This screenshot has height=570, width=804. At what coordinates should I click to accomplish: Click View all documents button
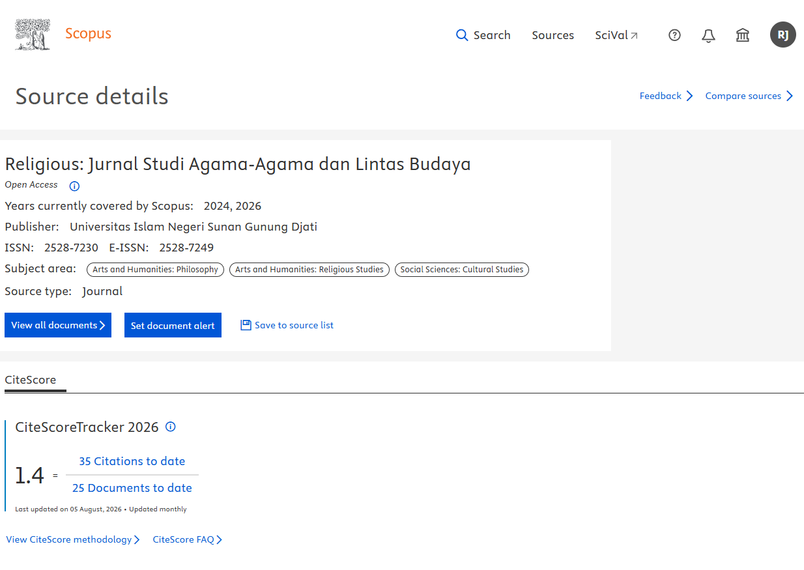[x=58, y=325]
